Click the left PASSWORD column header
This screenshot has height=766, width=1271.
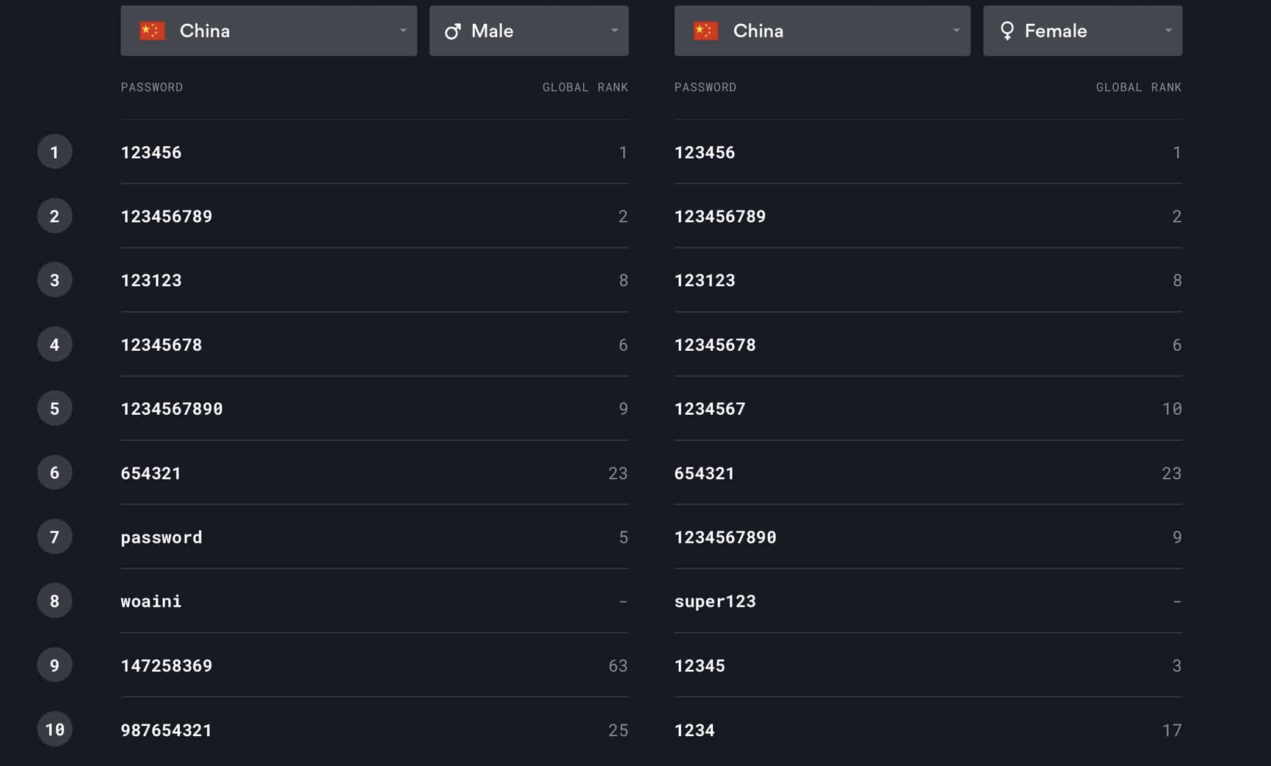pos(152,87)
